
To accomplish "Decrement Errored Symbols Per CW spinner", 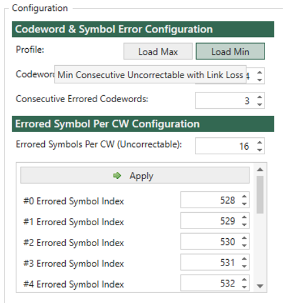I will point(260,150).
